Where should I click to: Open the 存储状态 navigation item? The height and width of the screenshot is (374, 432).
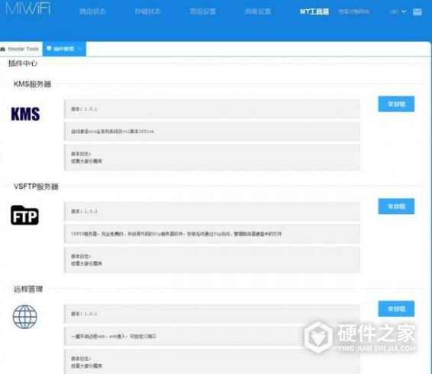point(147,11)
